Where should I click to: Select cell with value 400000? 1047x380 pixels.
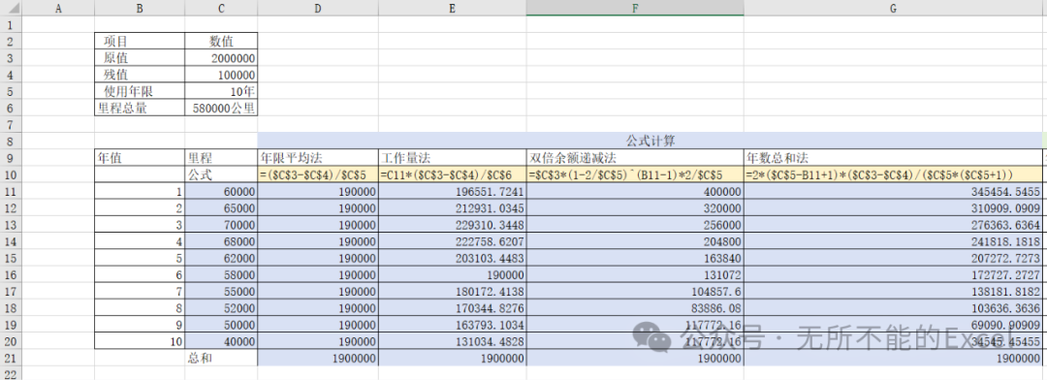[634, 191]
